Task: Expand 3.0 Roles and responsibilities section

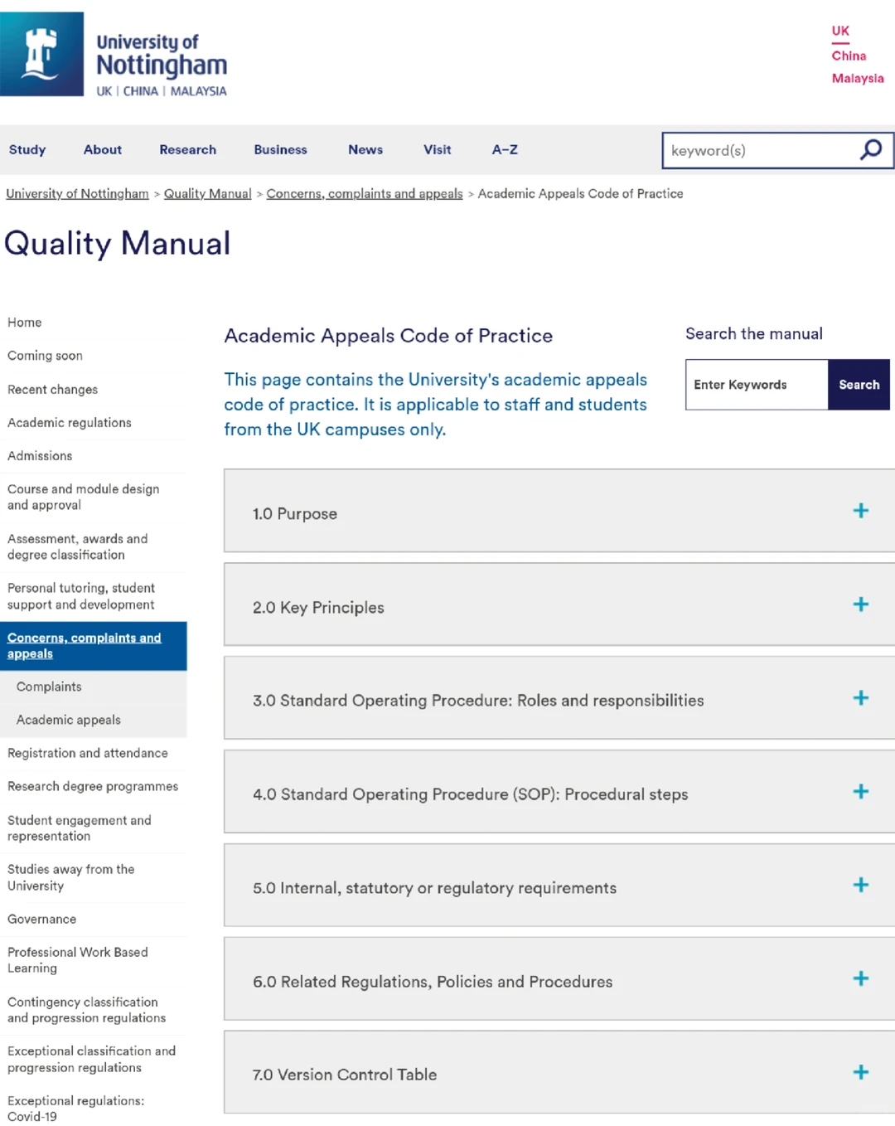Action: [559, 698]
